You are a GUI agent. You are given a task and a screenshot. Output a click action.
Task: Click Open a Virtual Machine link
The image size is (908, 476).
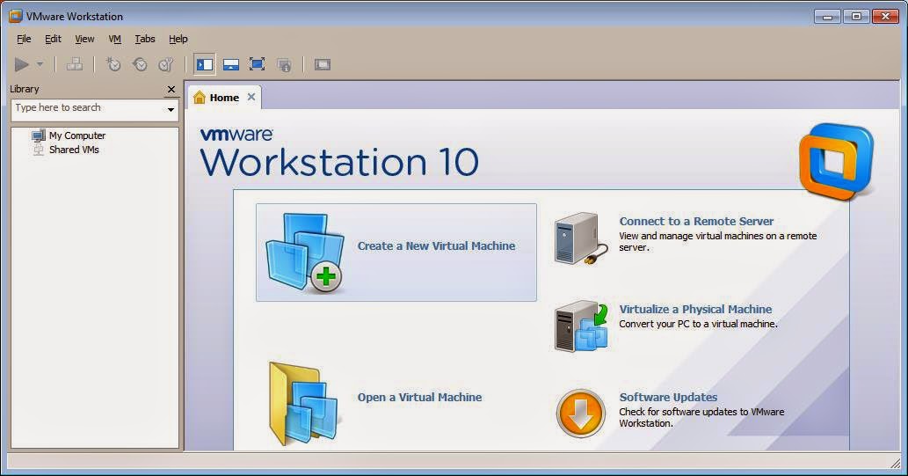click(x=419, y=397)
